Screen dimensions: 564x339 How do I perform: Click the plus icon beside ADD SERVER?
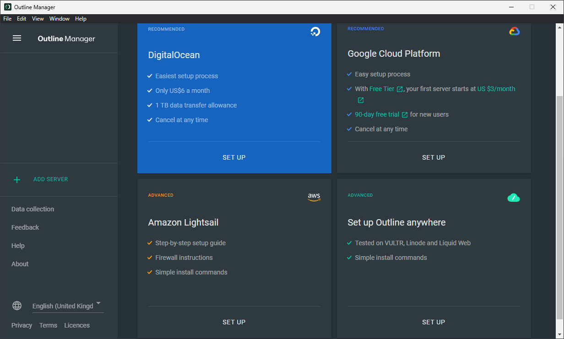tap(17, 180)
